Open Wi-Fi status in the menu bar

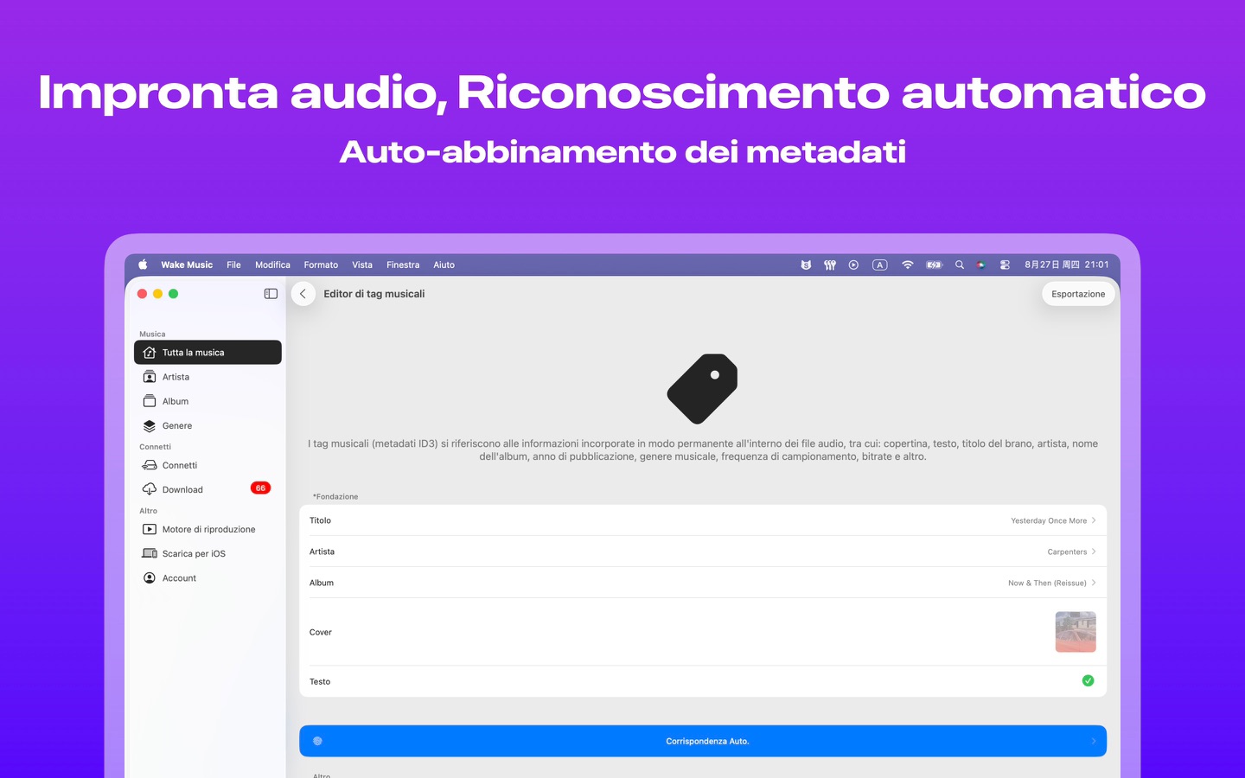click(x=907, y=265)
